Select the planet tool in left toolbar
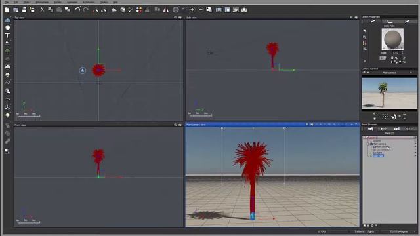This screenshot has height=236, width=420. pyautogui.click(x=7, y=75)
